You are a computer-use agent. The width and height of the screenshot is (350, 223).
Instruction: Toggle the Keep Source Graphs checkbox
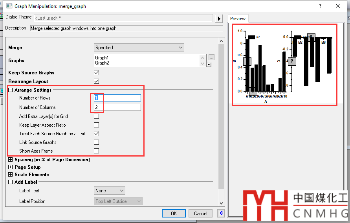point(96,73)
